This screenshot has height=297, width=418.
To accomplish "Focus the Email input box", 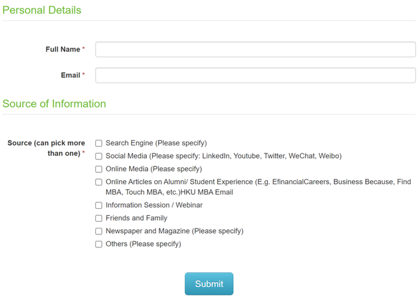I will [255, 75].
